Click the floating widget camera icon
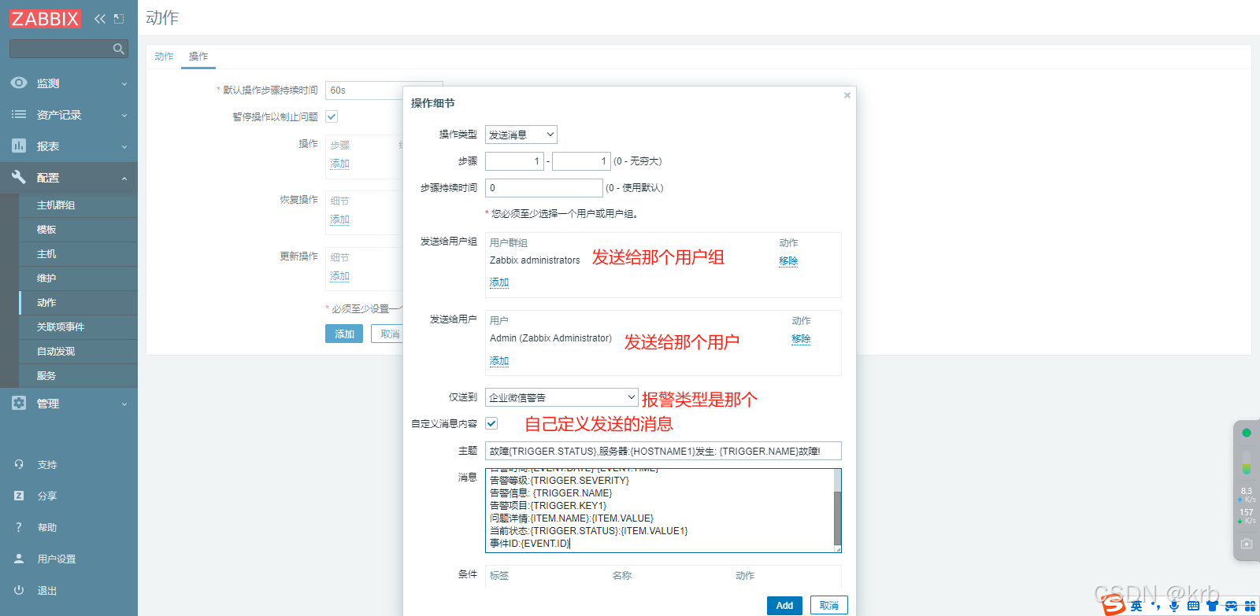1260x616 pixels. tap(1247, 544)
